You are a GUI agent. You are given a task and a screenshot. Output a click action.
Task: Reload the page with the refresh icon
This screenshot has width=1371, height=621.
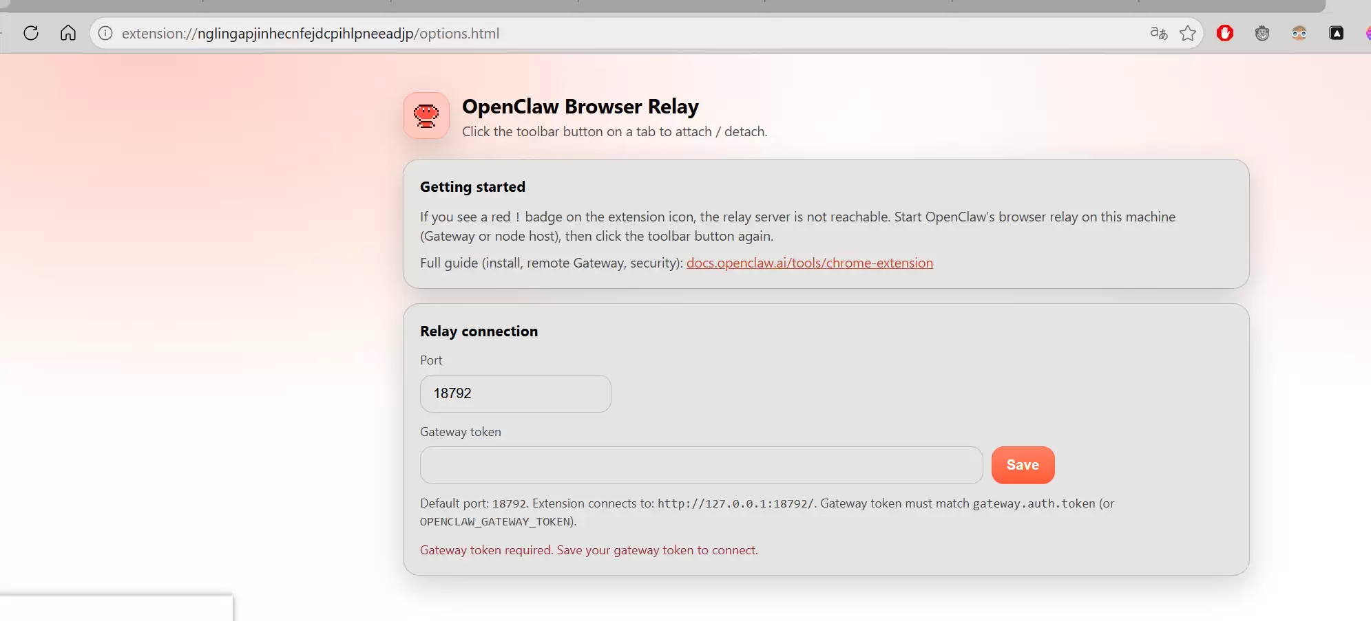[31, 33]
